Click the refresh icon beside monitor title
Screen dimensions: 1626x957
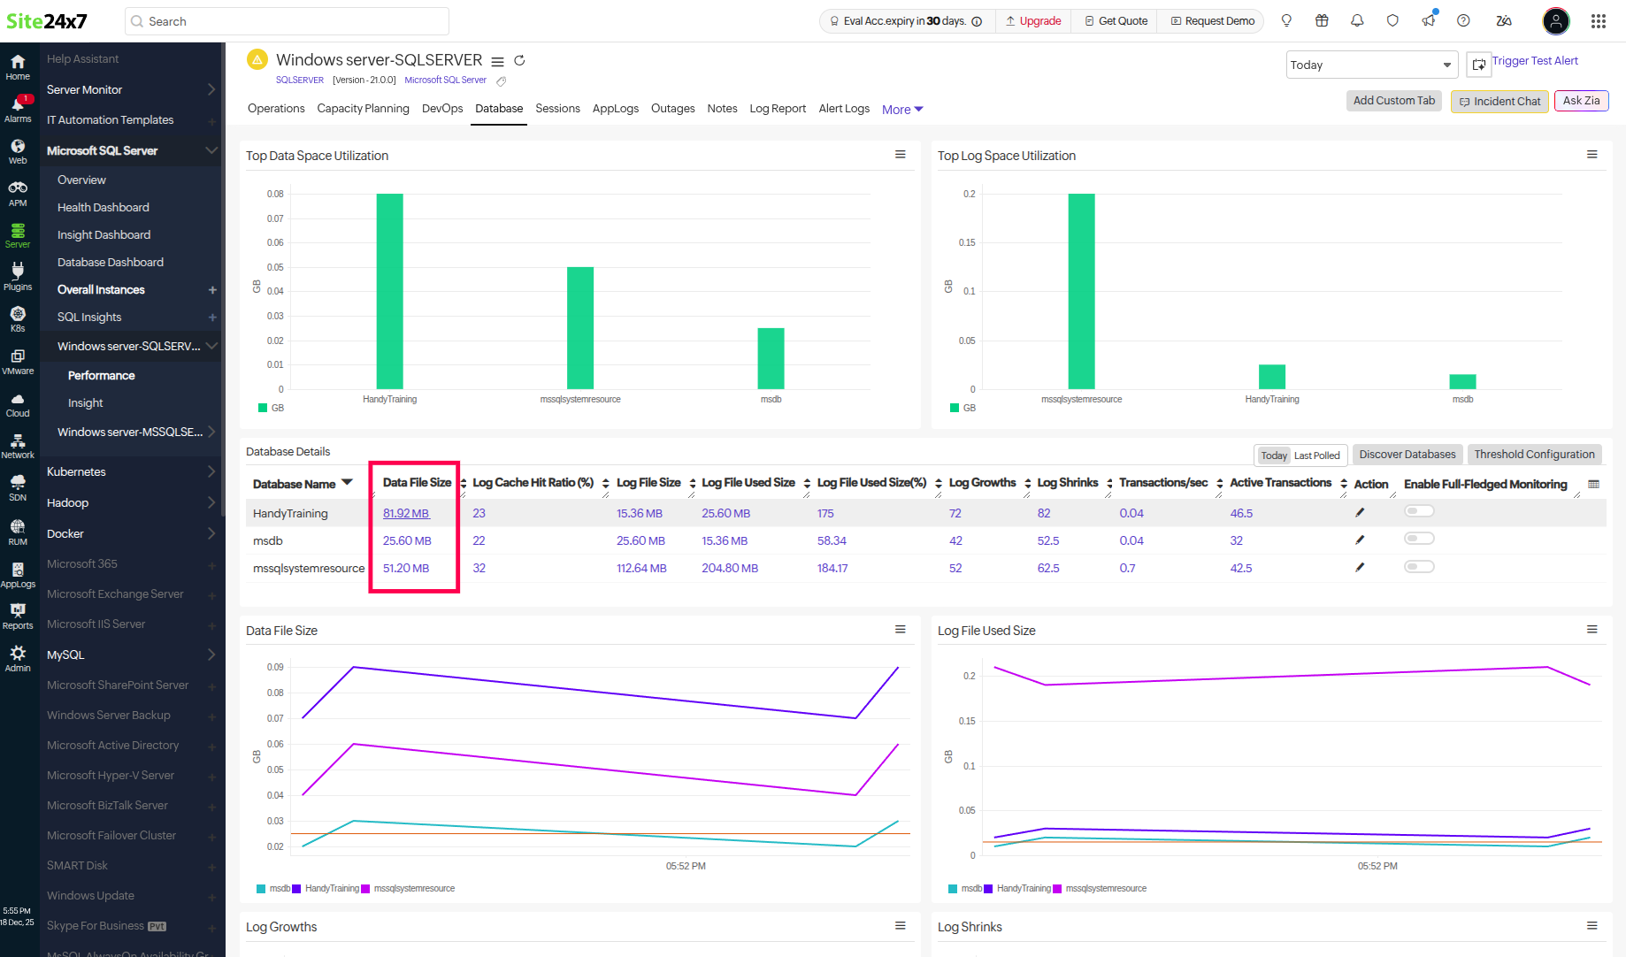pyautogui.click(x=519, y=61)
